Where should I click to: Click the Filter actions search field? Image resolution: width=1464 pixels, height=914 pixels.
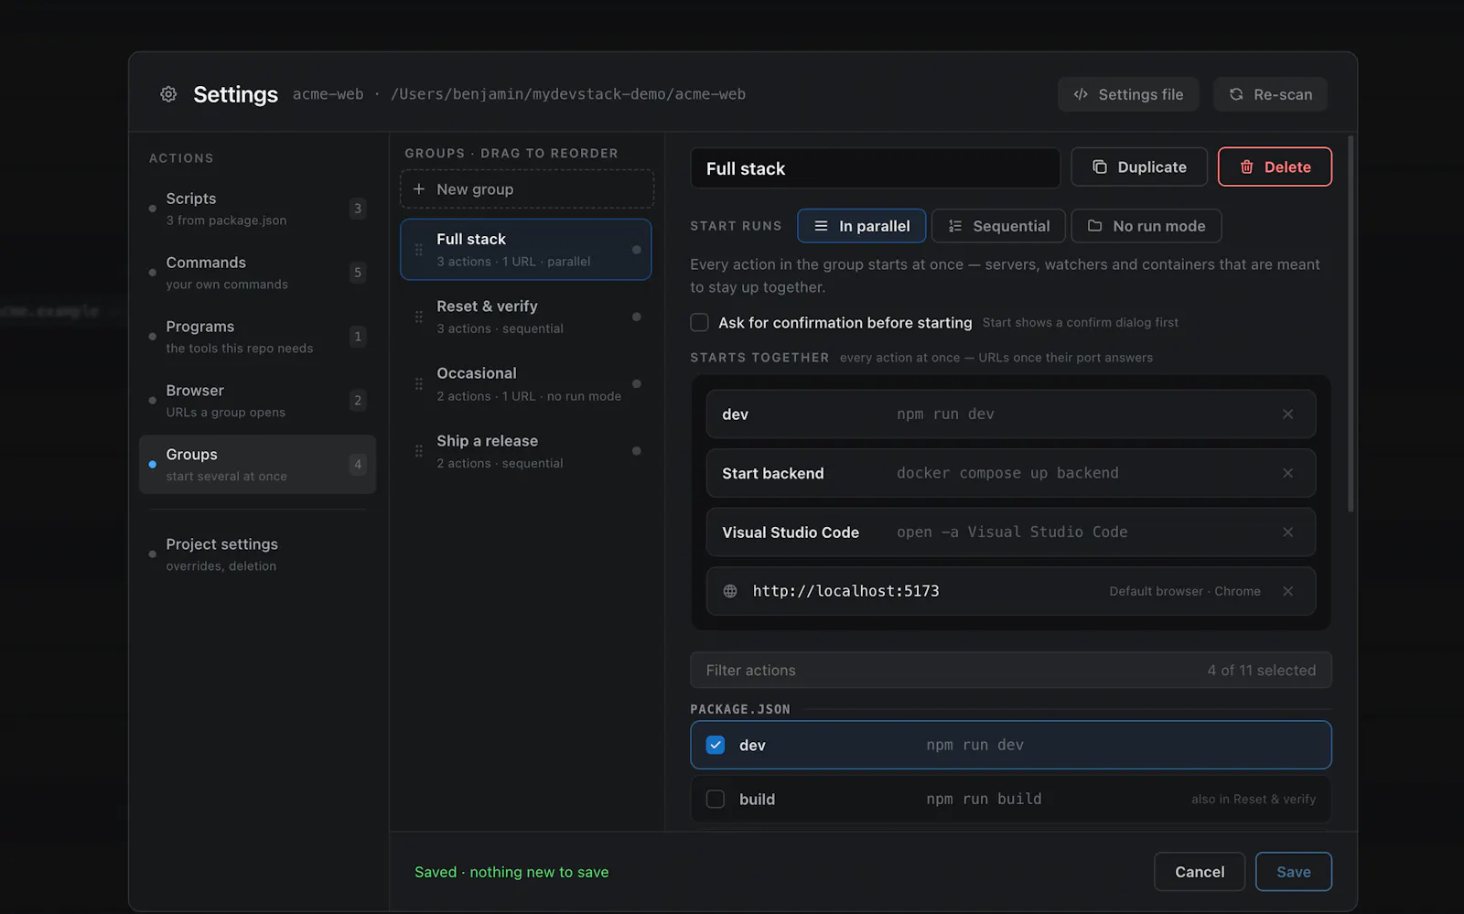[1010, 671]
